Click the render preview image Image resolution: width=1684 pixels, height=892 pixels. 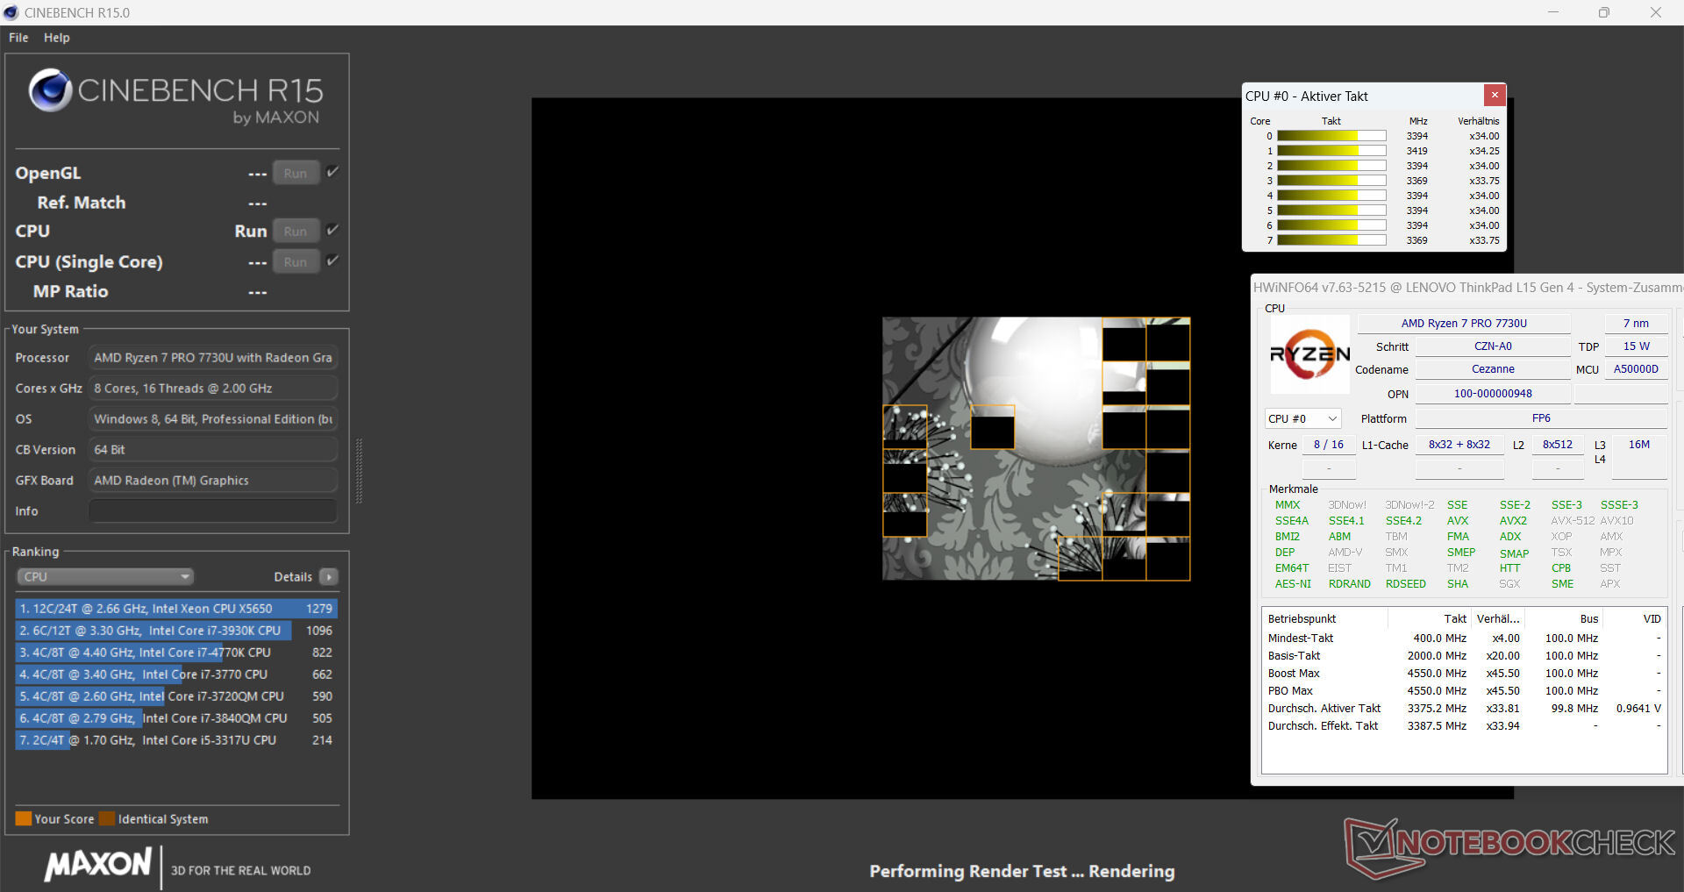click(1036, 448)
